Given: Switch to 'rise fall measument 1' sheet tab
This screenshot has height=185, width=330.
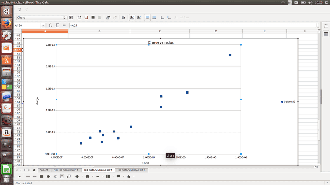Looking at the screenshot, I should tap(65, 170).
